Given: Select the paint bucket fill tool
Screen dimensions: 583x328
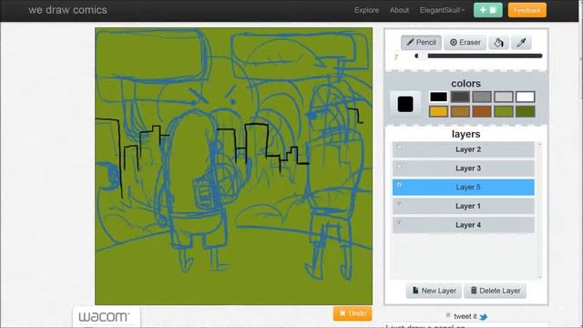Looking at the screenshot, I should coord(498,43).
